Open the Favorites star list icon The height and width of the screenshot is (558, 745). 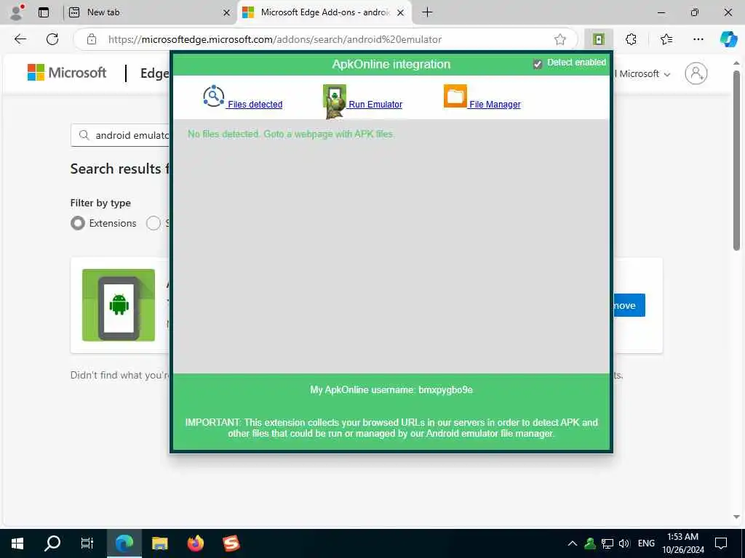pyautogui.click(x=666, y=39)
